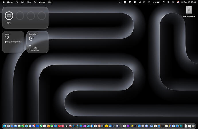This screenshot has height=129, width=198.
Task: Open the Trash in the dock
Action: (x=194, y=126)
